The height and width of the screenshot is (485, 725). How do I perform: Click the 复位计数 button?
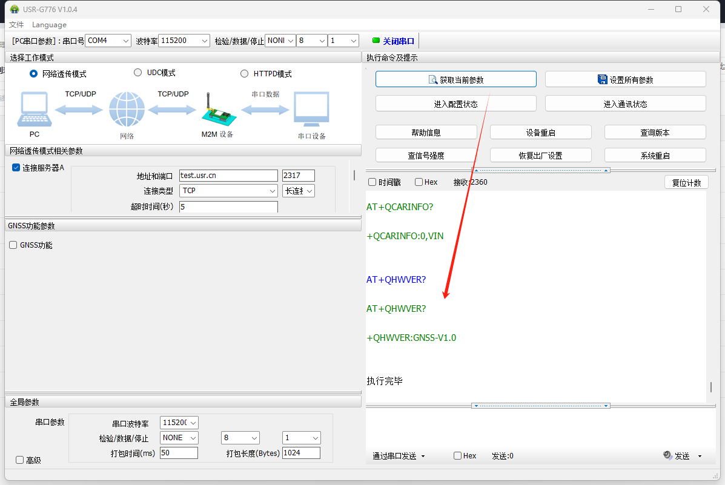click(x=686, y=182)
